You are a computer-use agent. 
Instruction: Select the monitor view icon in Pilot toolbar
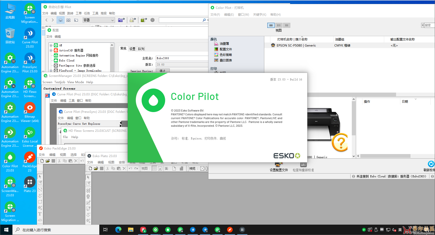coord(60,20)
